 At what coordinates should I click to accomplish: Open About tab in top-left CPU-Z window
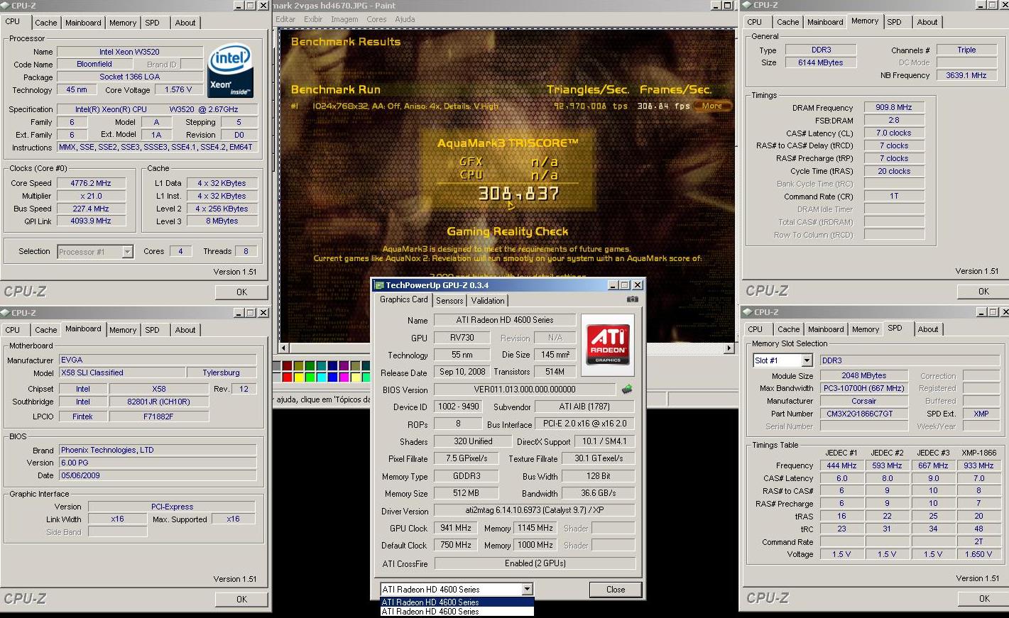185,23
